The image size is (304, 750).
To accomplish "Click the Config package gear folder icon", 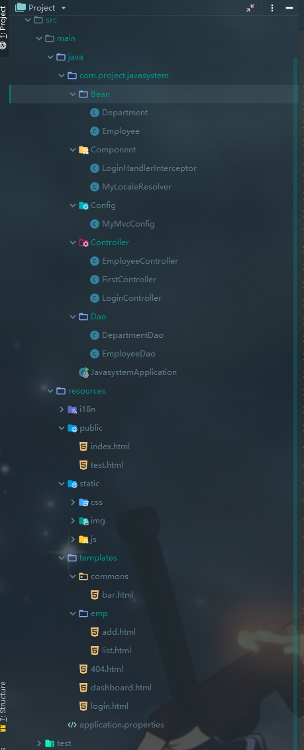I will pos(83,205).
